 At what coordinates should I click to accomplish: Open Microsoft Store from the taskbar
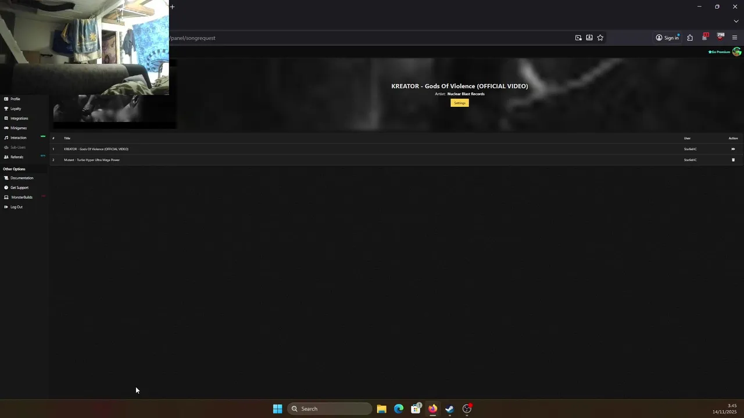pyautogui.click(x=416, y=409)
